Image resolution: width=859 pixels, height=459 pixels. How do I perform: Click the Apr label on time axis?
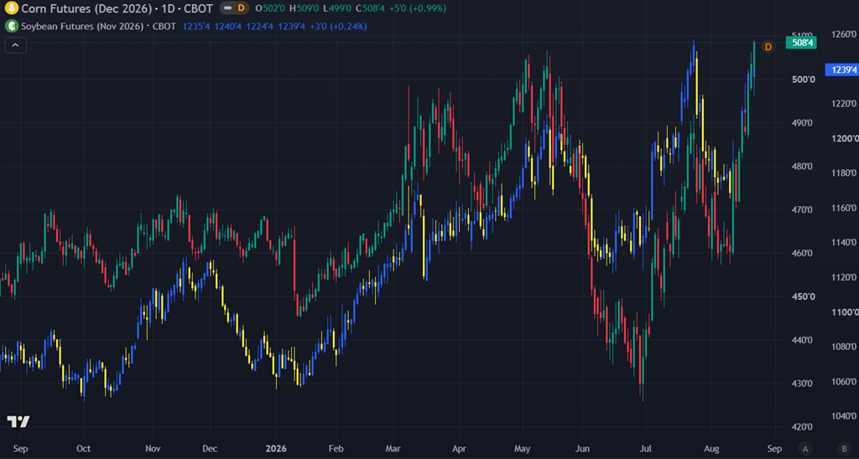(460, 449)
